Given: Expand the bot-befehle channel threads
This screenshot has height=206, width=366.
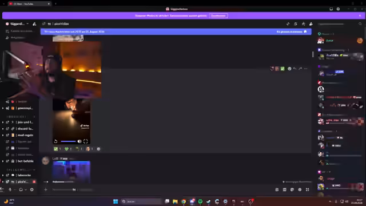Looking at the screenshot, I should pyautogui.click(x=3, y=161).
